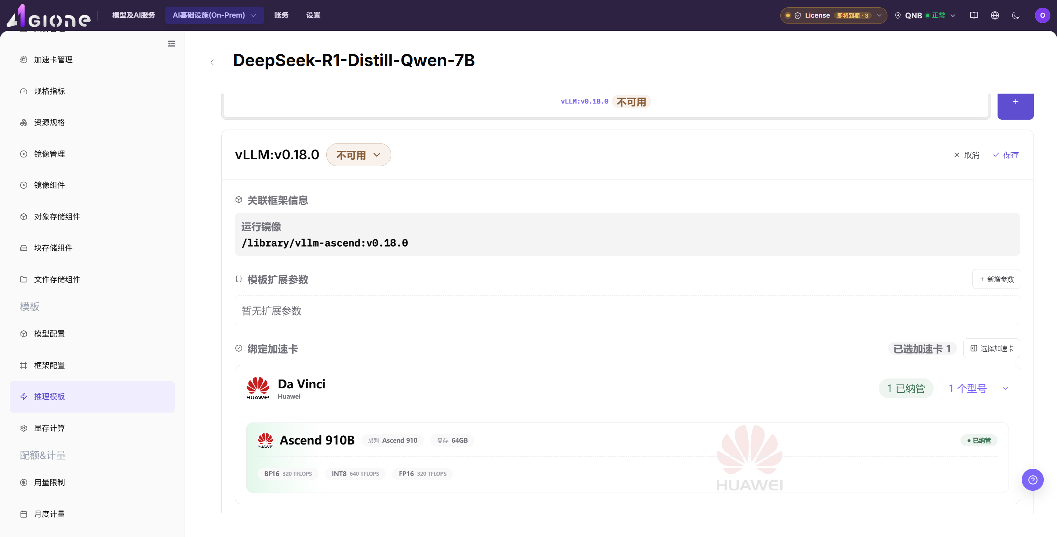This screenshot has width=1057, height=537.
Task: Click the 新增参数 button
Action: tap(996, 279)
